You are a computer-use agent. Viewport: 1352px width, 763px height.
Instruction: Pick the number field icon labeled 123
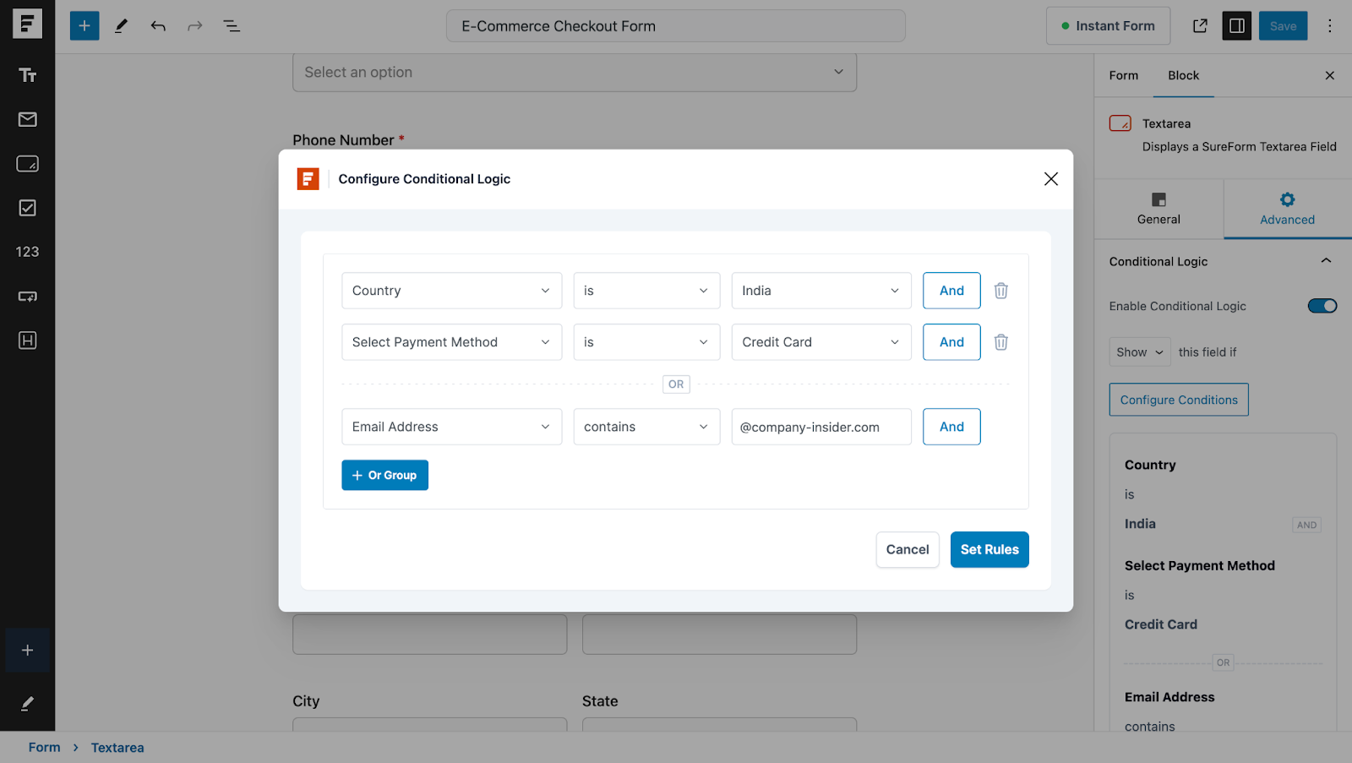coord(27,252)
